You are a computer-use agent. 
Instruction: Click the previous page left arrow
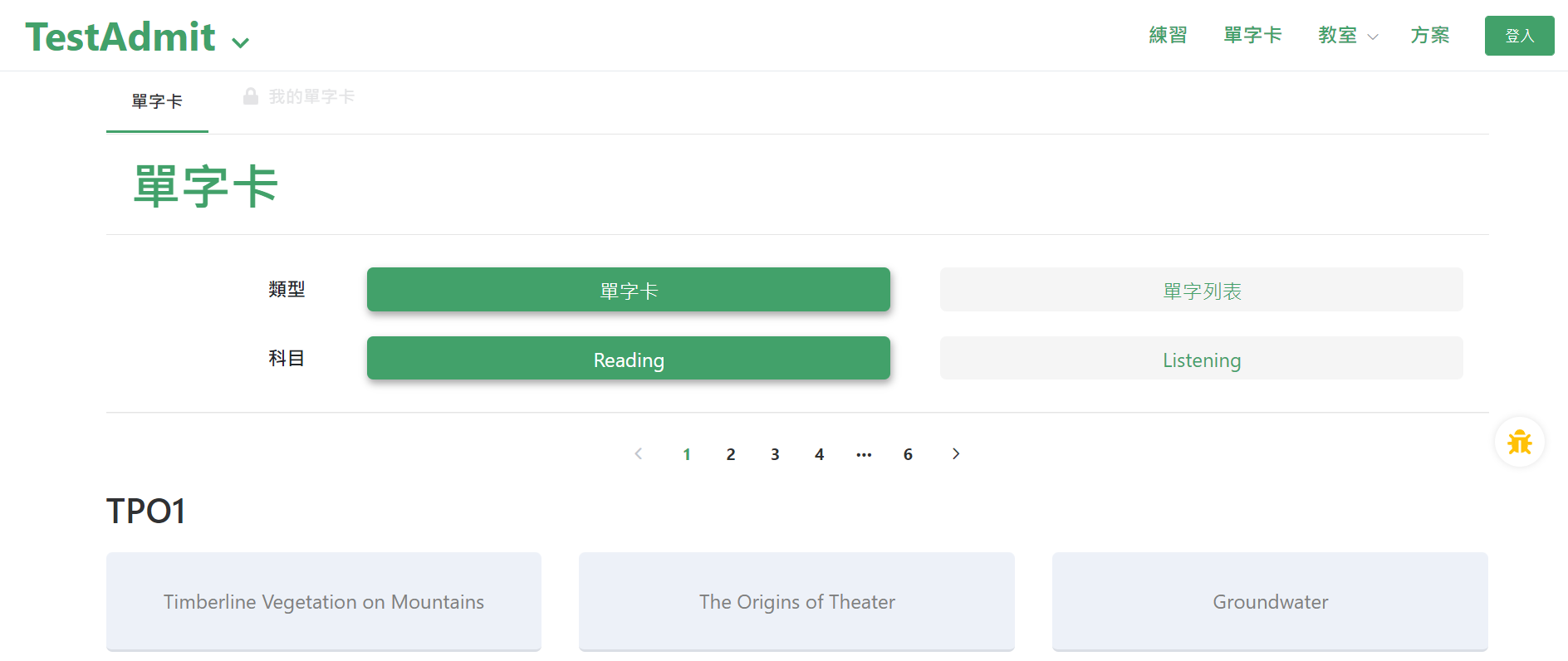pos(638,453)
